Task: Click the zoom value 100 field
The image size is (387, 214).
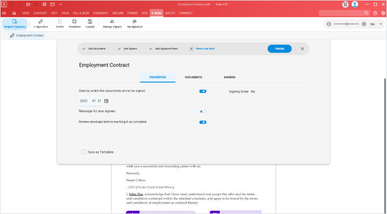Action: [372, 24]
